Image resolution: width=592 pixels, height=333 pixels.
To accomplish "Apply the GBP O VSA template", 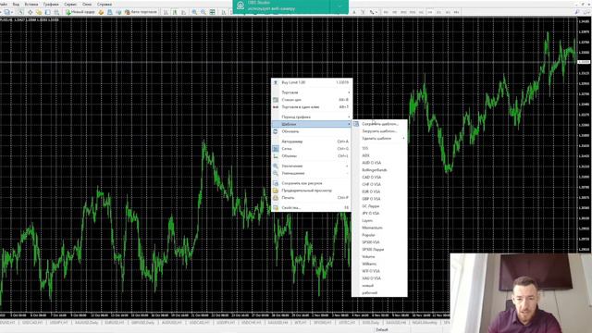I will point(379,199).
